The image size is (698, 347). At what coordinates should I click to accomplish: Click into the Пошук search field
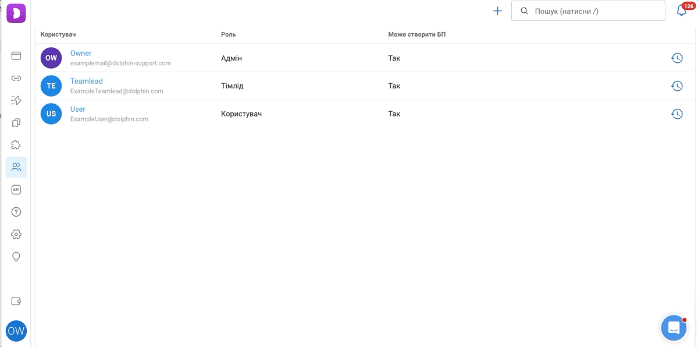click(x=588, y=11)
